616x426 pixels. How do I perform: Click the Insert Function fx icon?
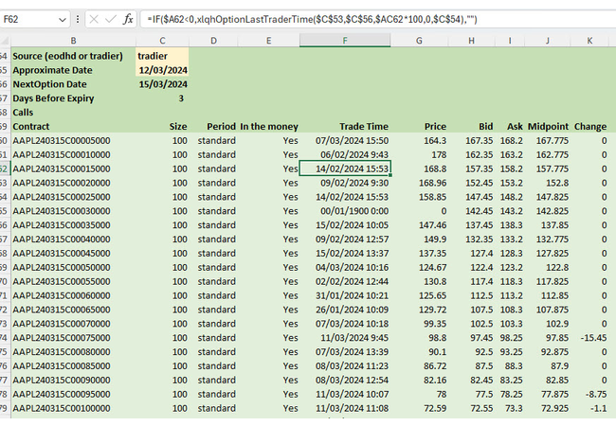click(x=128, y=18)
